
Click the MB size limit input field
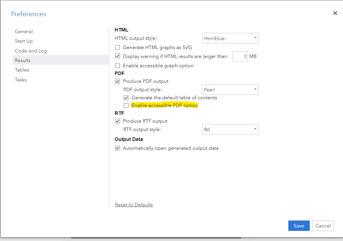click(240, 56)
